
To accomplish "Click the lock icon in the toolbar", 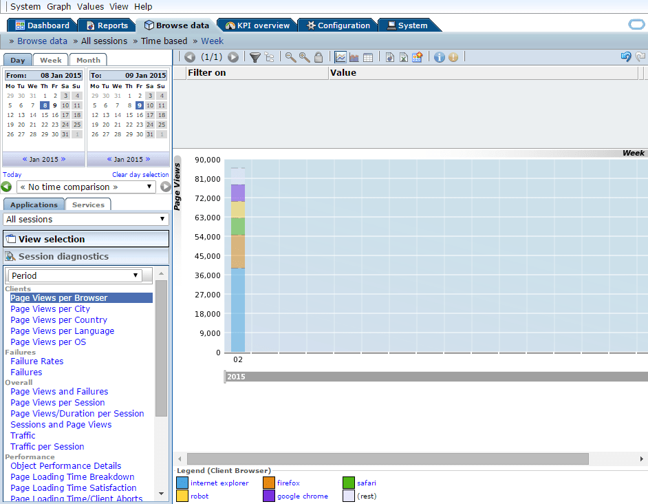I will [x=318, y=57].
